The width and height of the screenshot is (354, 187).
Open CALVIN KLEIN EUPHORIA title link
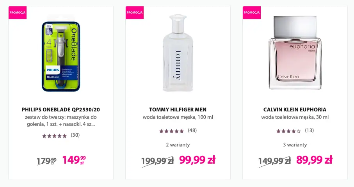[295, 109]
